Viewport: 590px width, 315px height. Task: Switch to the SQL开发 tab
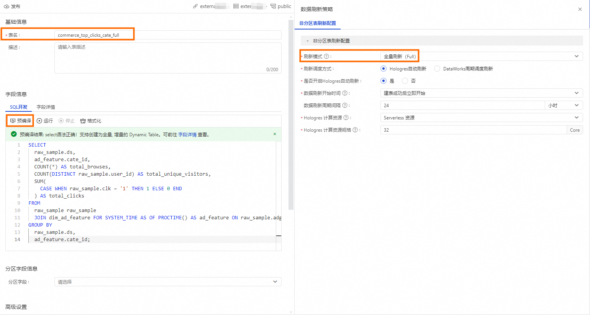19,107
